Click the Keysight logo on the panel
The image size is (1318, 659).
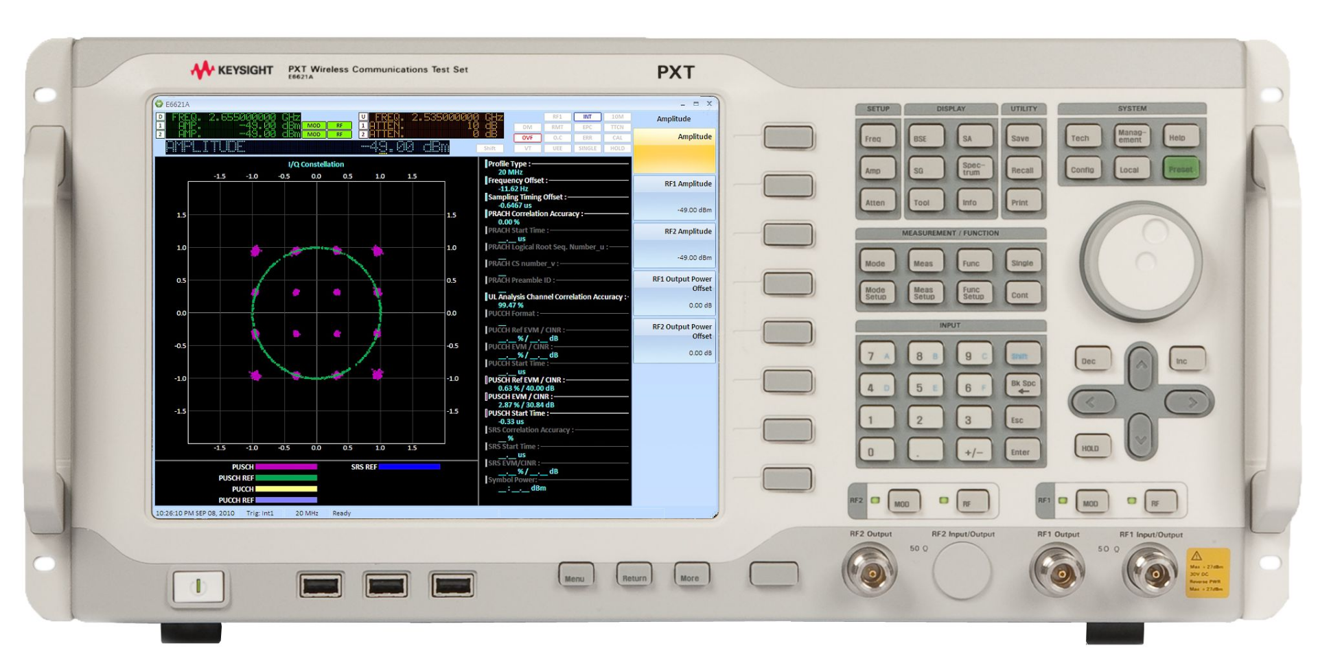point(232,70)
